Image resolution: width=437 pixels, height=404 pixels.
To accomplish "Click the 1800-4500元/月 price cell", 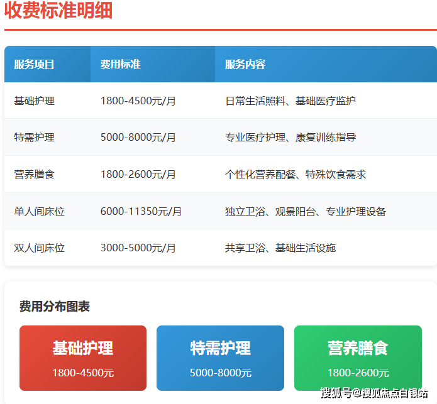I will (x=138, y=101).
